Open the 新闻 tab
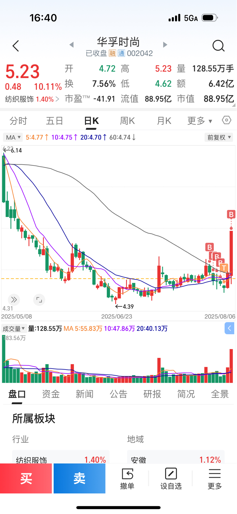This screenshot has height=514, width=237. pos(84,394)
